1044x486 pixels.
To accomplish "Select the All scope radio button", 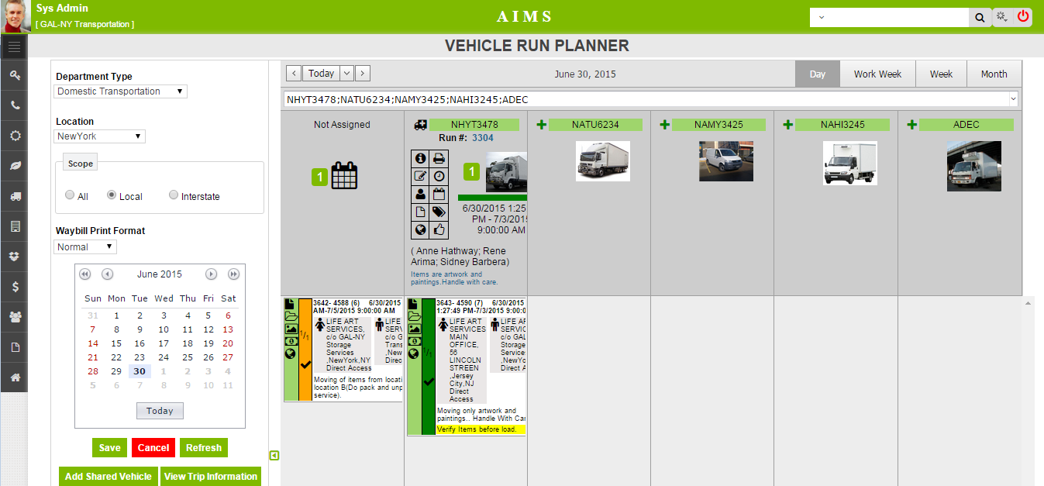I will click(x=71, y=195).
